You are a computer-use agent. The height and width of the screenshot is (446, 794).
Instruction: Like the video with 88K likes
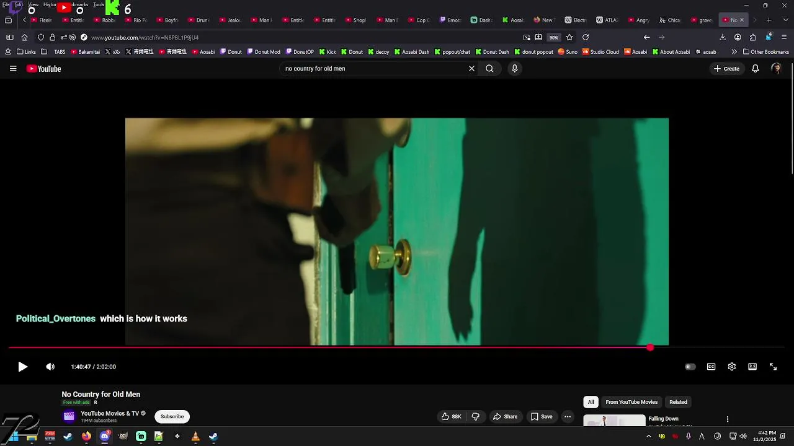pos(452,416)
